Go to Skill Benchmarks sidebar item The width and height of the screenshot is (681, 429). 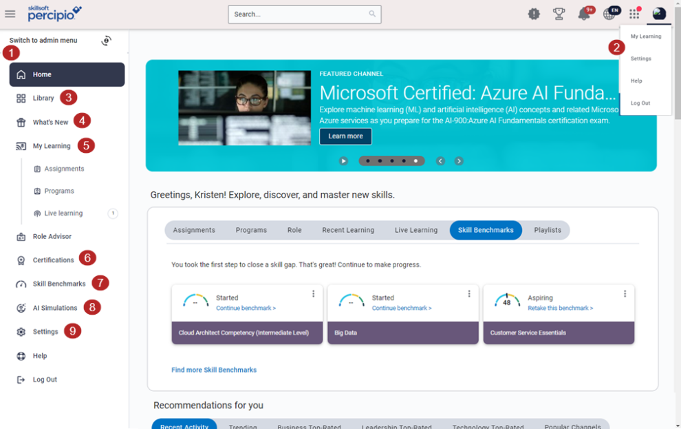[58, 284]
